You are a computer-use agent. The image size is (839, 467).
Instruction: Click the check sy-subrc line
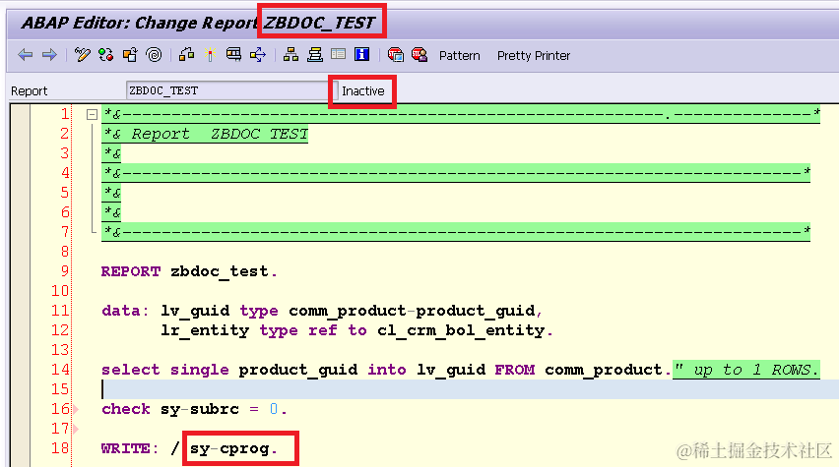194,409
